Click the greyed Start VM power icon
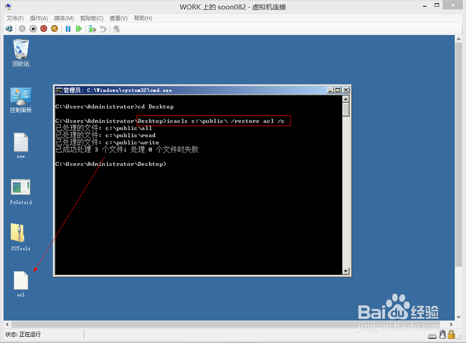466x343 pixels. [x=22, y=29]
